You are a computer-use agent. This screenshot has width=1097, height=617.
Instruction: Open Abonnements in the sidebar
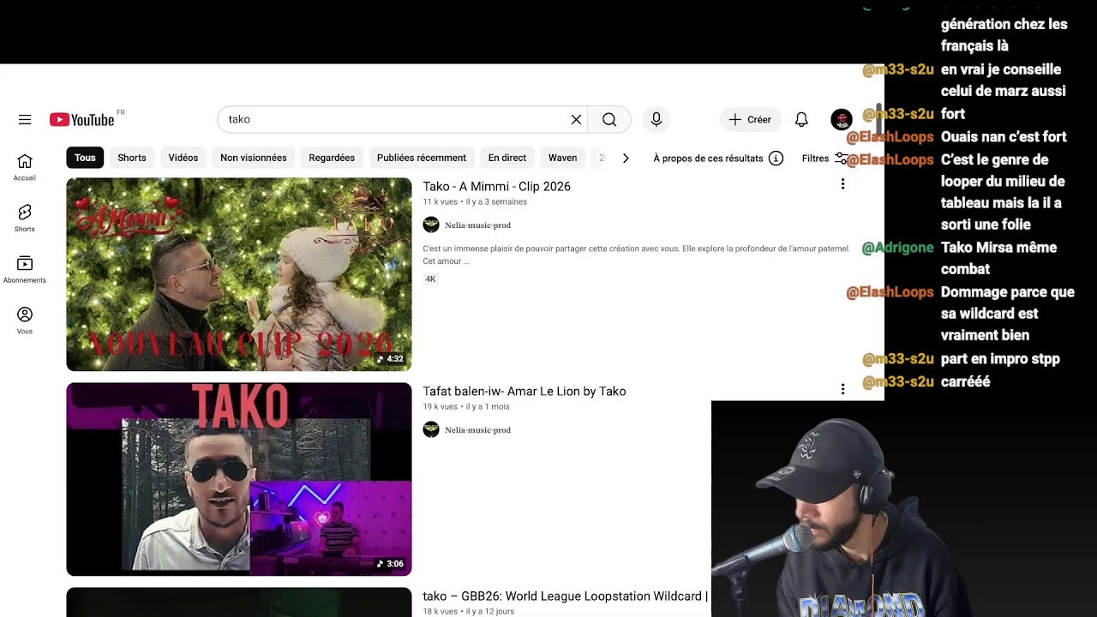25,270
